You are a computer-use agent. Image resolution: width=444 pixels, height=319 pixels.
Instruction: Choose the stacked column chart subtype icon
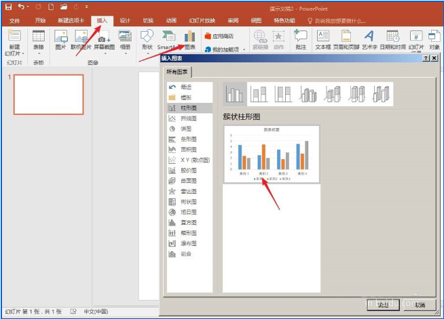click(x=259, y=94)
